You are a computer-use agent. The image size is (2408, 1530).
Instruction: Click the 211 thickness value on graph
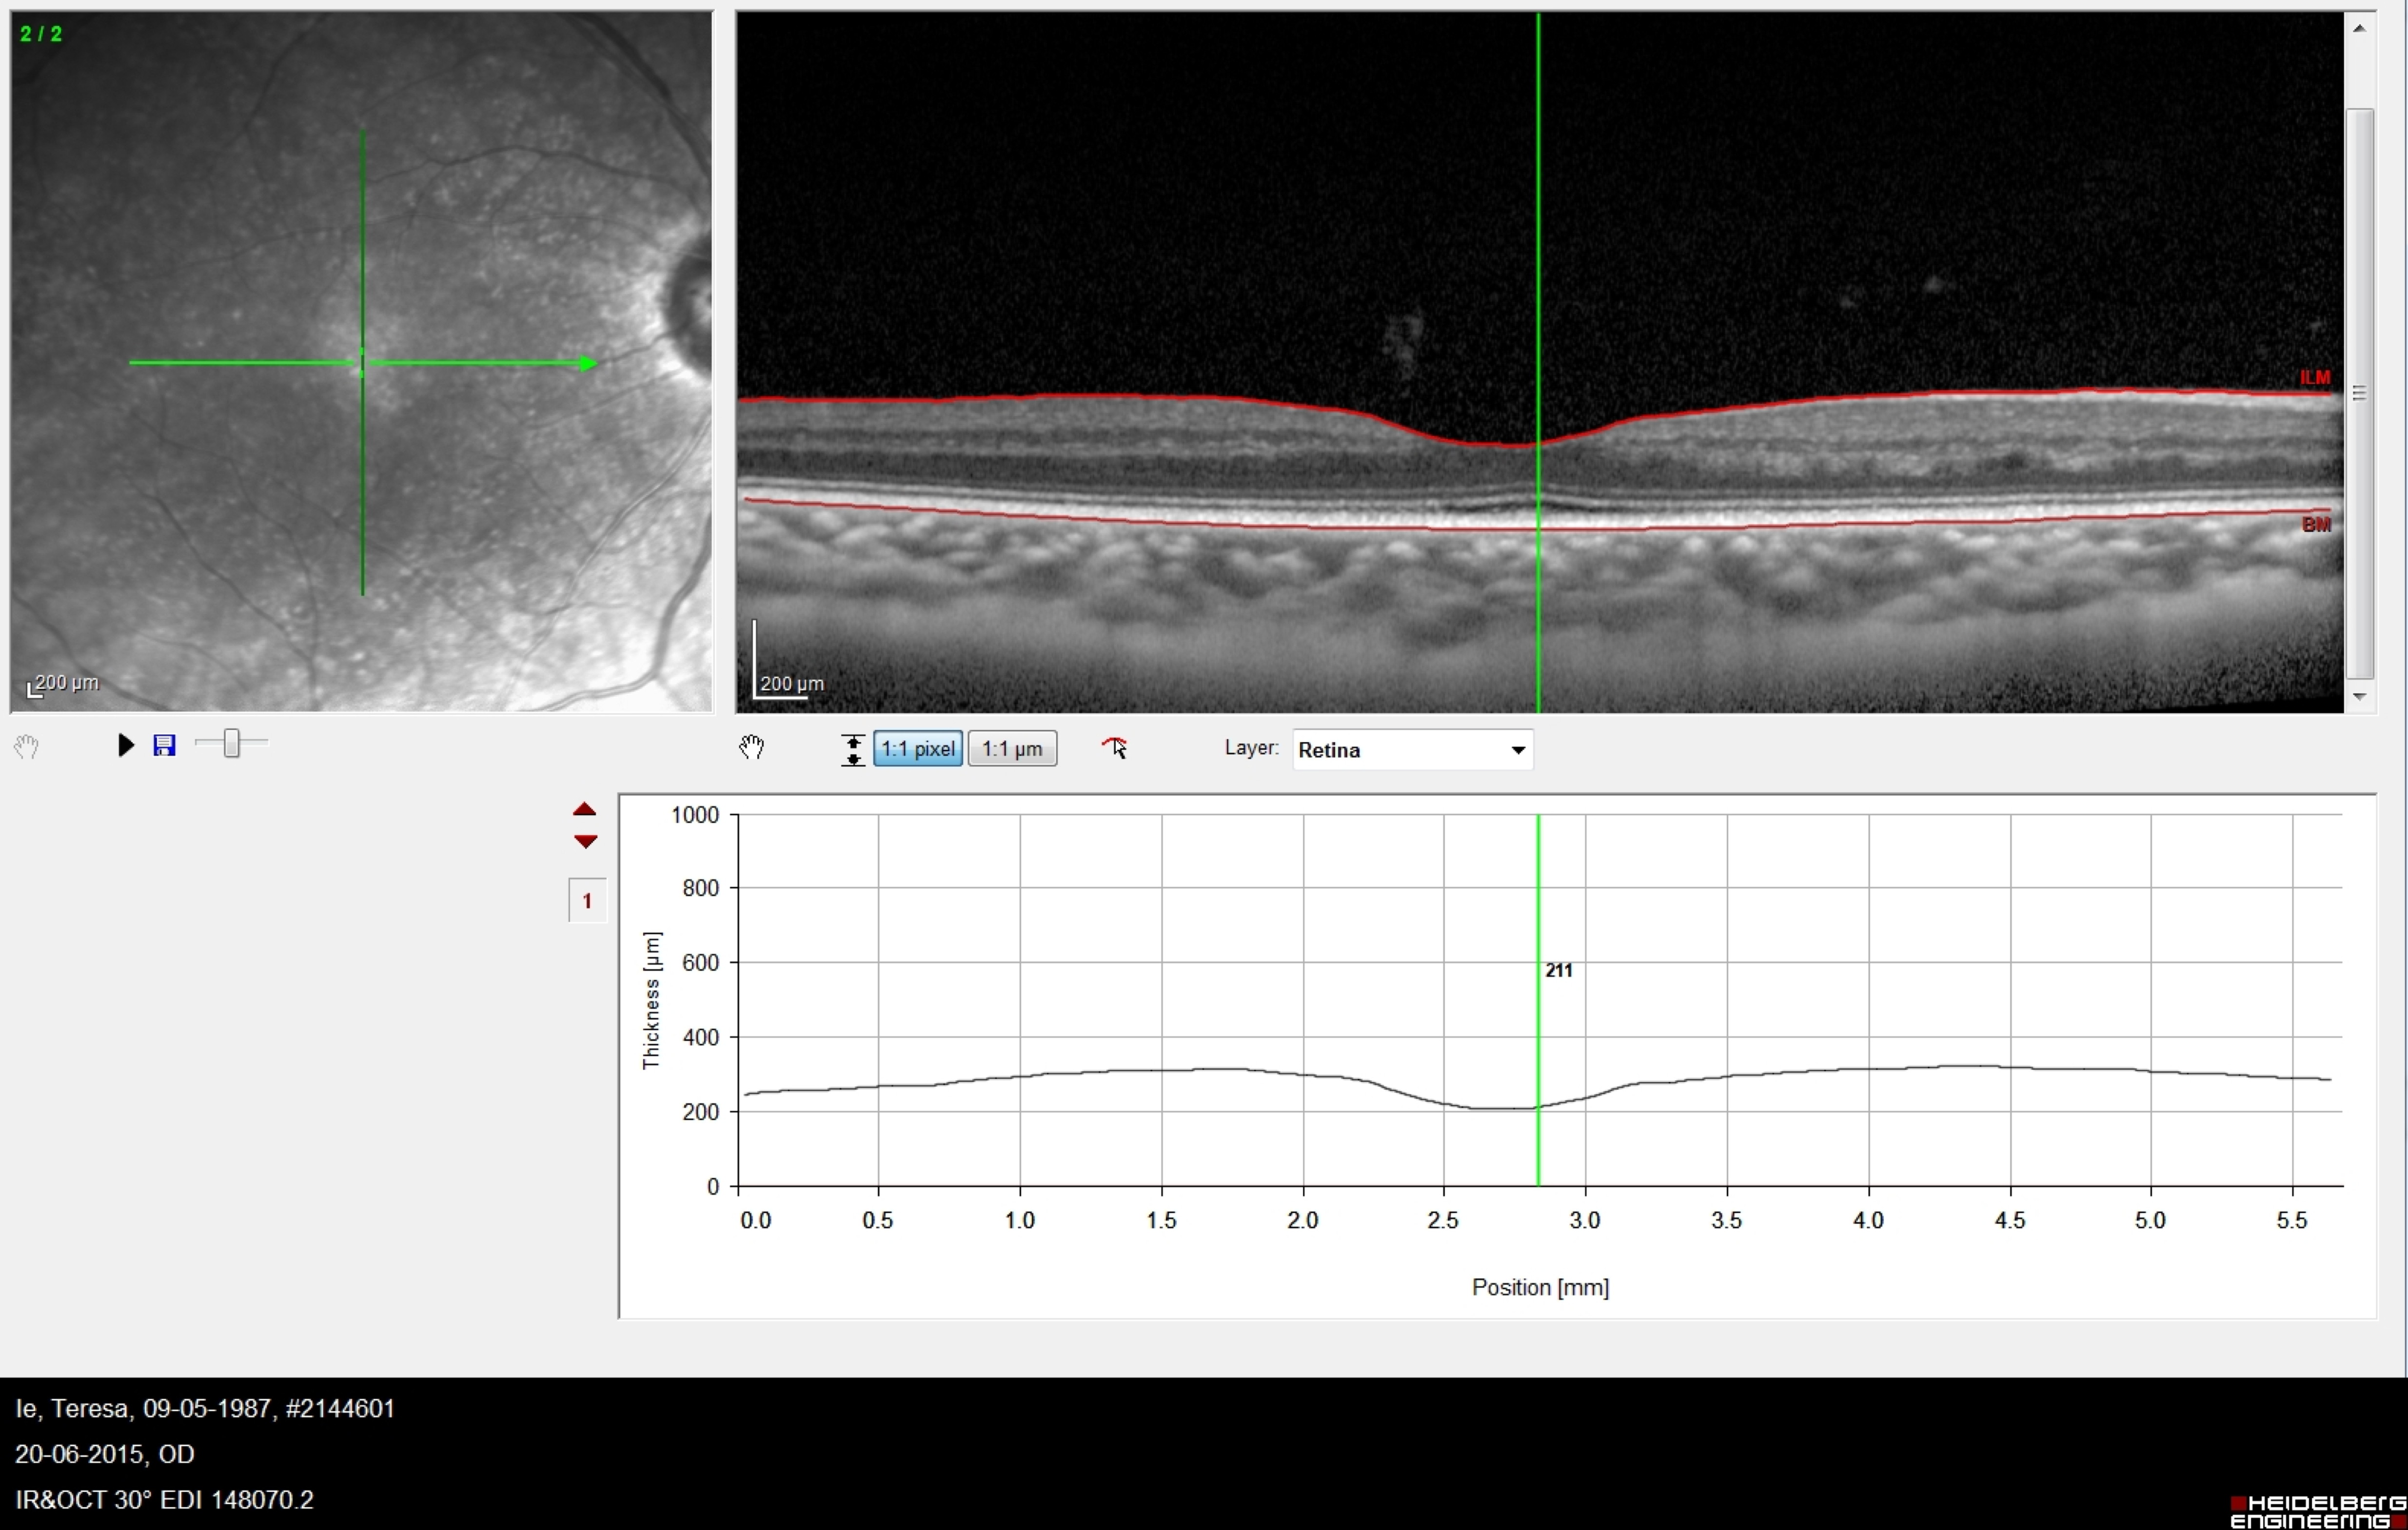pyautogui.click(x=1558, y=970)
